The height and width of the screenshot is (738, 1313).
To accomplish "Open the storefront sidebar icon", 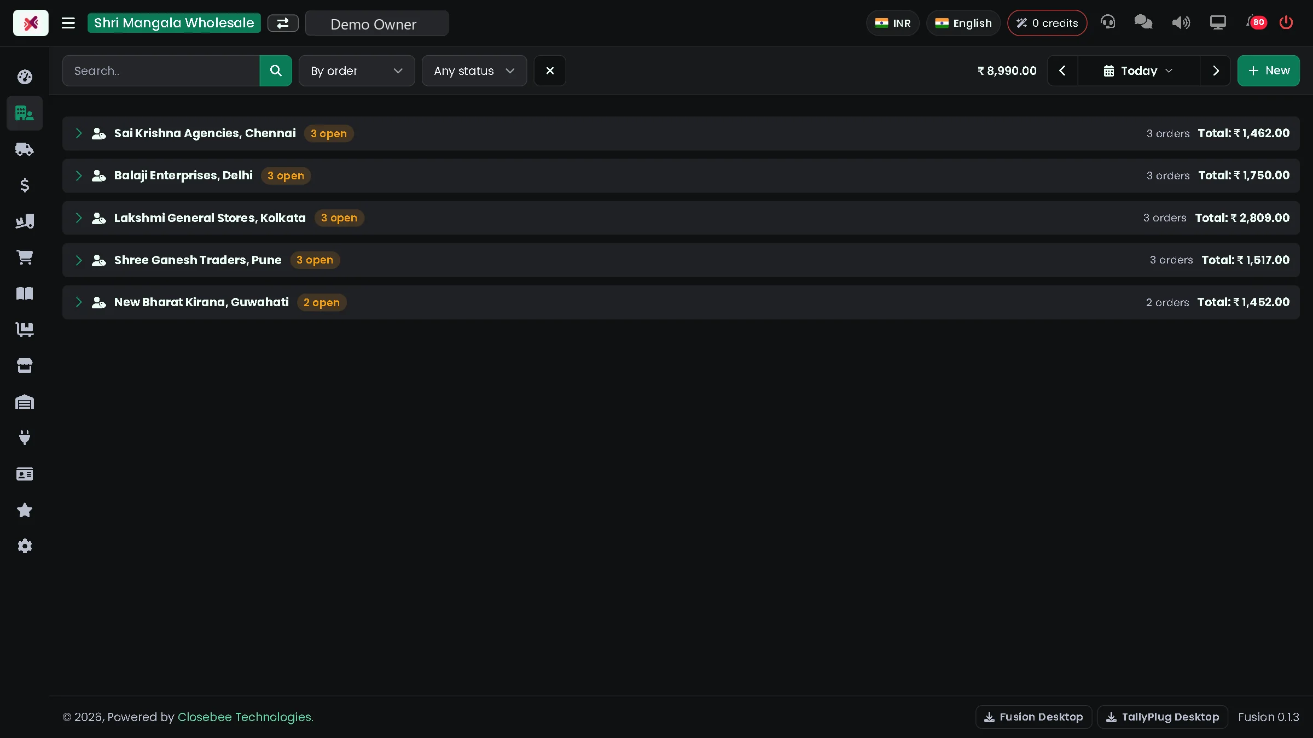I will pyautogui.click(x=25, y=366).
